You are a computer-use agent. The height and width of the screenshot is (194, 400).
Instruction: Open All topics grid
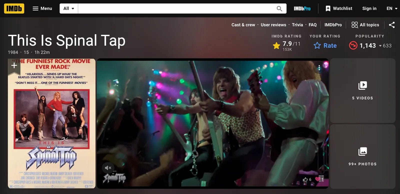pos(365,25)
